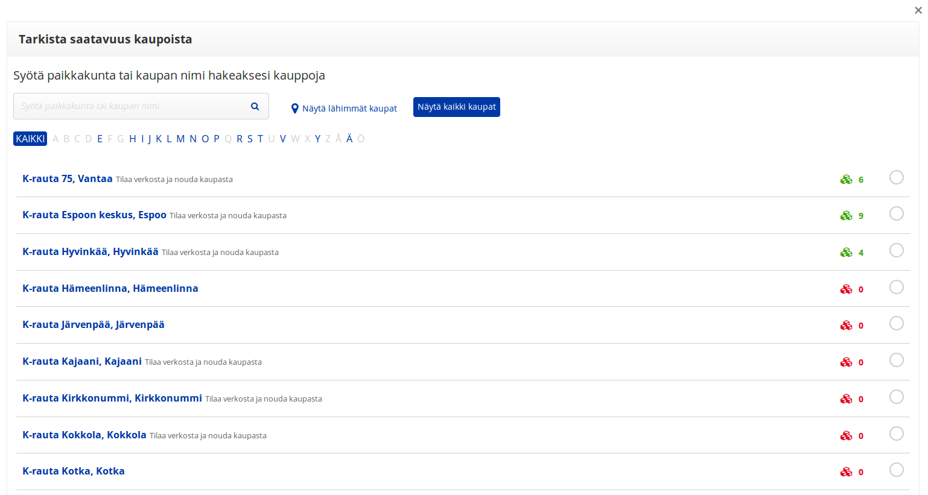Choose the K-rauta Hämeenlinna radio button
Screen dimensions: 928x495
pyautogui.click(x=897, y=287)
